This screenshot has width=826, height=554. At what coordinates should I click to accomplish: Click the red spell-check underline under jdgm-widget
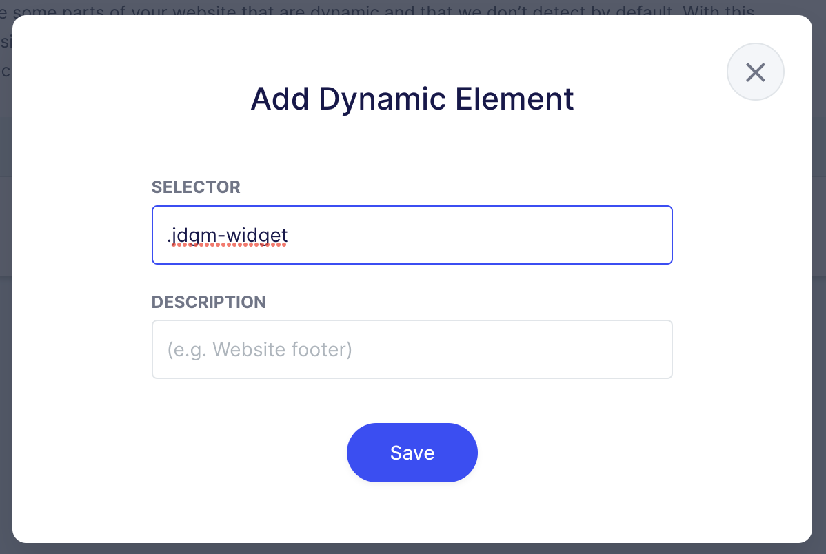coord(229,244)
